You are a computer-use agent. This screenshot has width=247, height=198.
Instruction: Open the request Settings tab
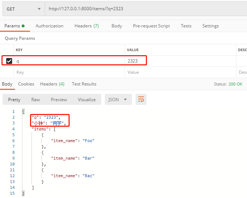pyautogui.click(x=210, y=26)
